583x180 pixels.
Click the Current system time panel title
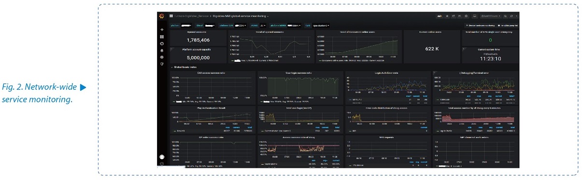(489, 49)
